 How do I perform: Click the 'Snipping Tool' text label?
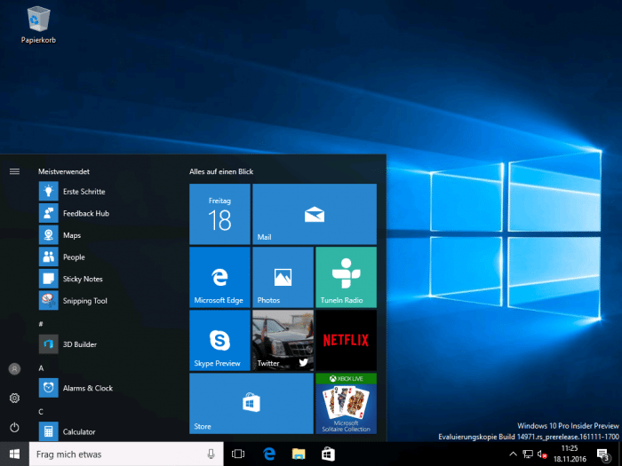pos(85,301)
